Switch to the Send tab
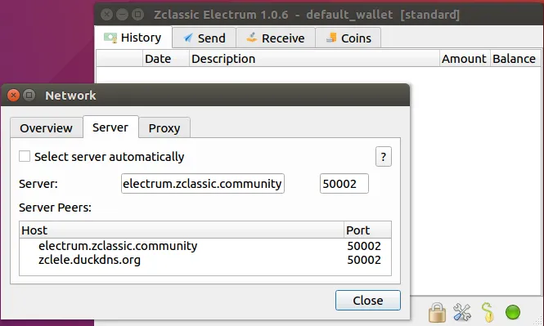 205,38
